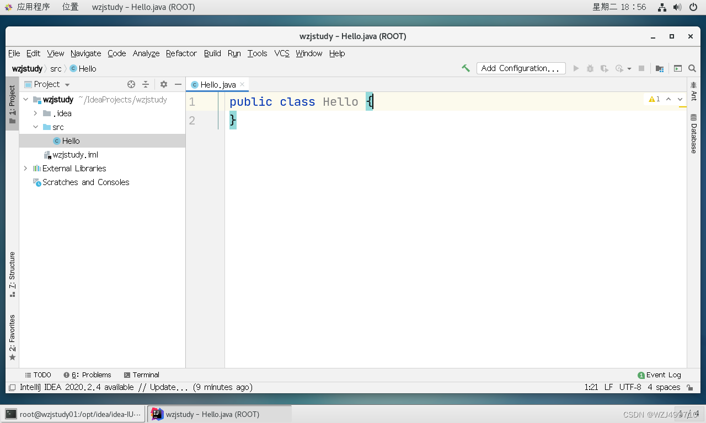Expand External Libraries node
706x423 pixels.
(x=25, y=169)
